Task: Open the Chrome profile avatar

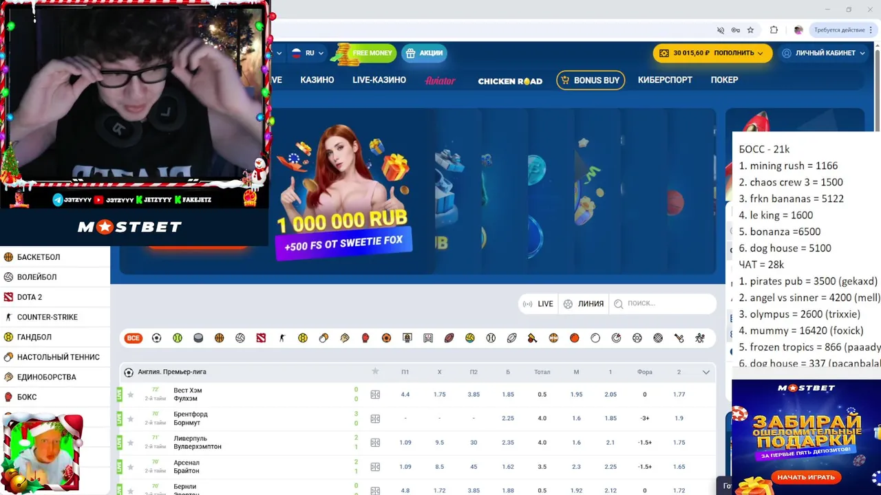Action: (x=798, y=30)
